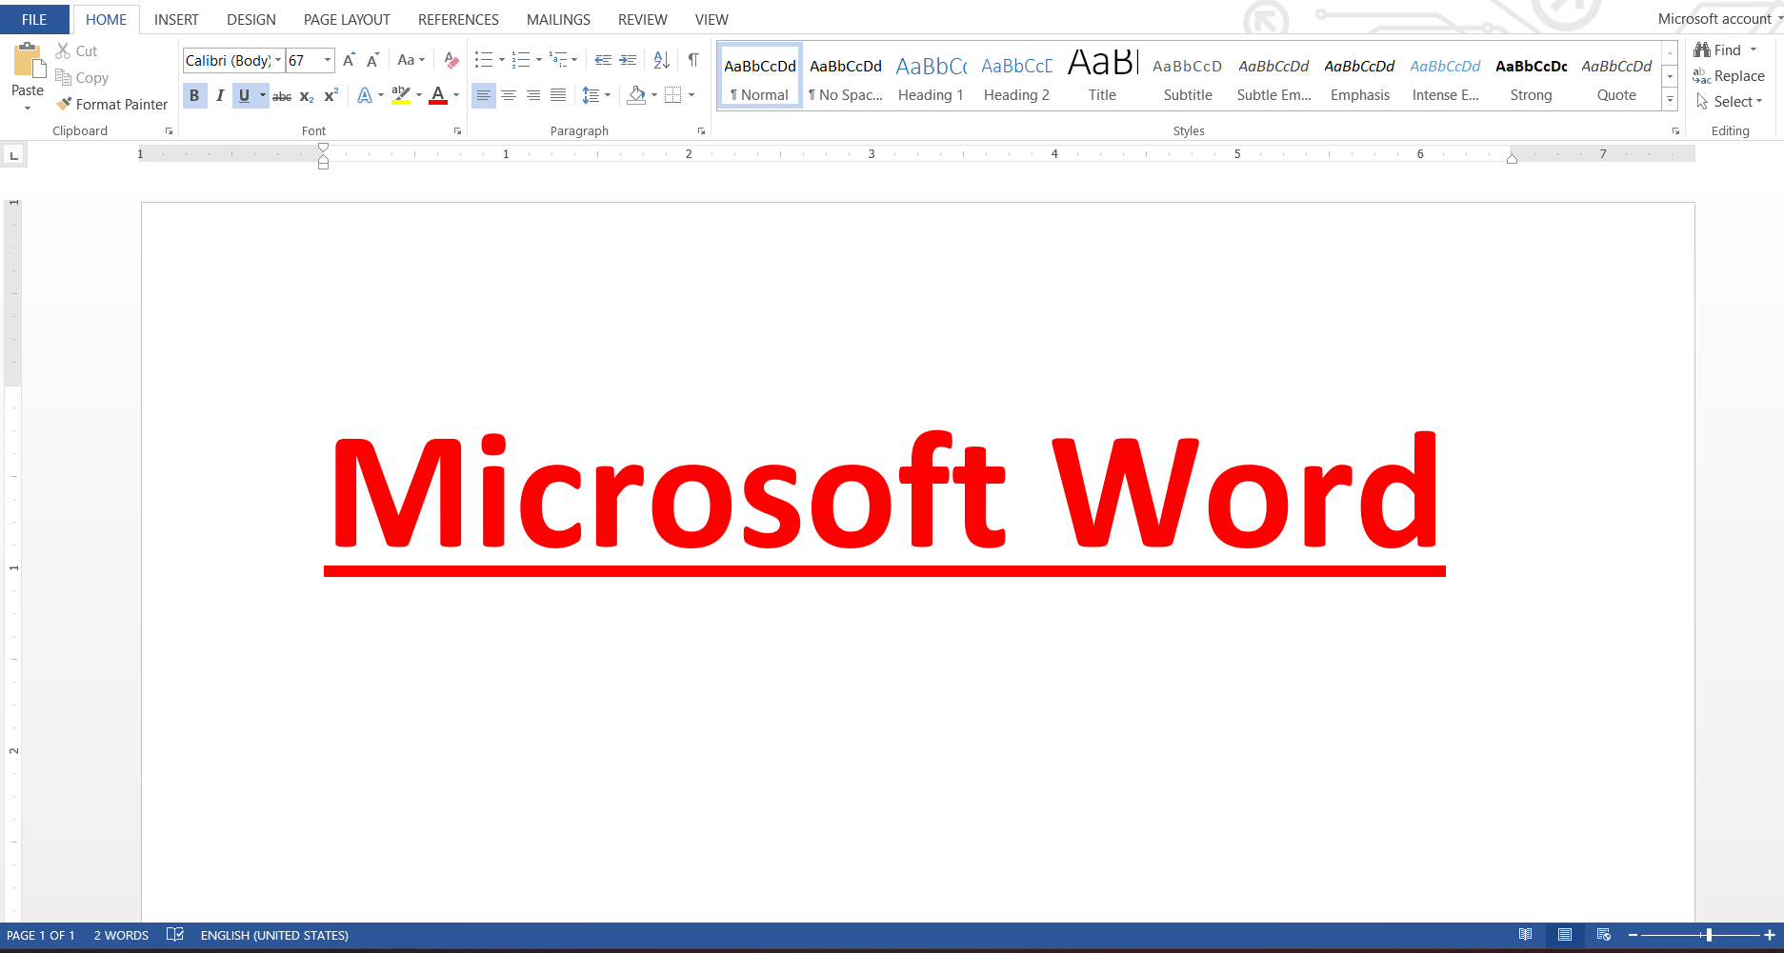1784x953 pixels.
Task: Expand the underline style arrow
Action: (x=263, y=95)
